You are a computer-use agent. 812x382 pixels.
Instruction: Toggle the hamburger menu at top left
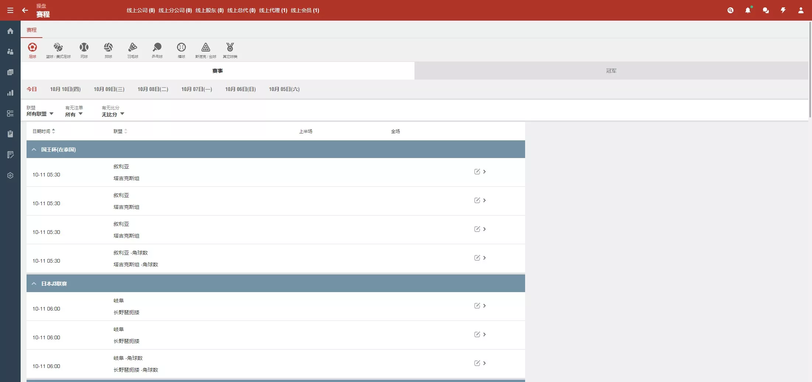(10, 10)
